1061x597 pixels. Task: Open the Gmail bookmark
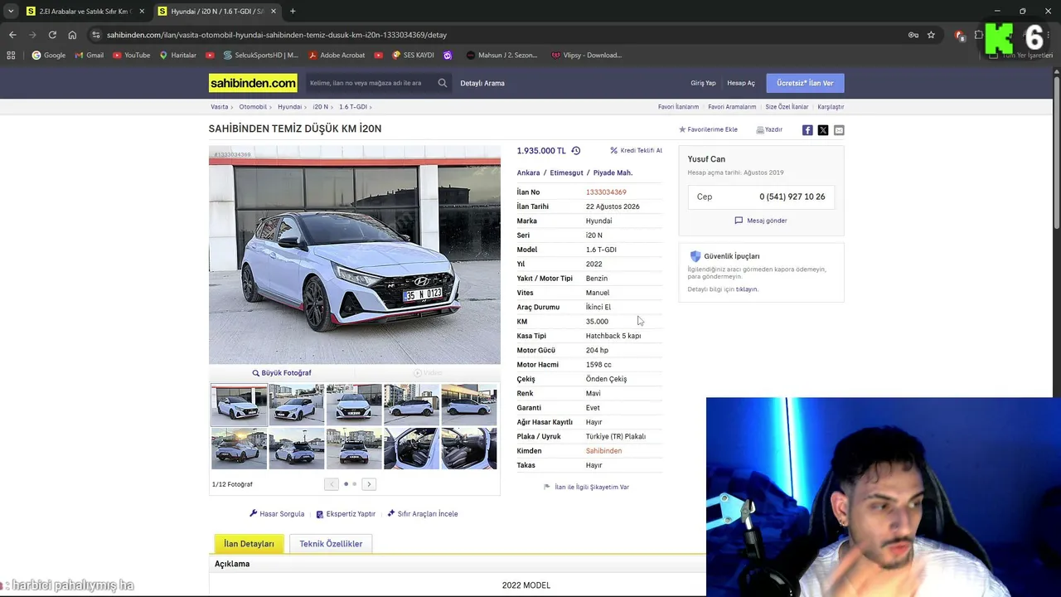[90, 56]
